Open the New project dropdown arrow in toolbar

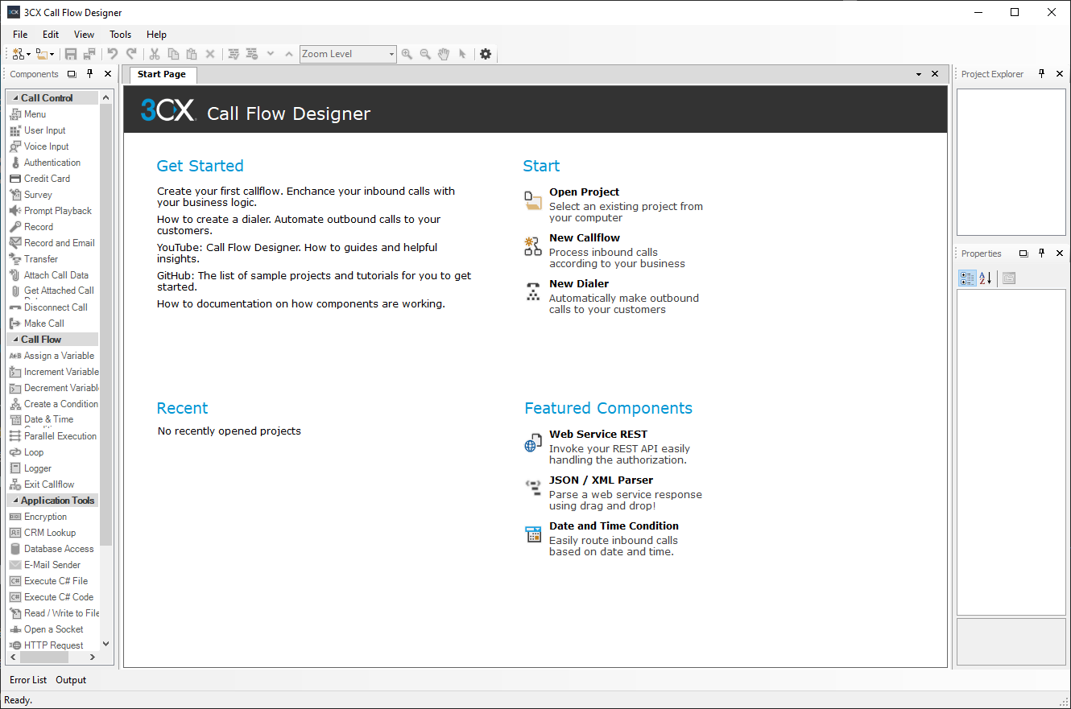(28, 55)
